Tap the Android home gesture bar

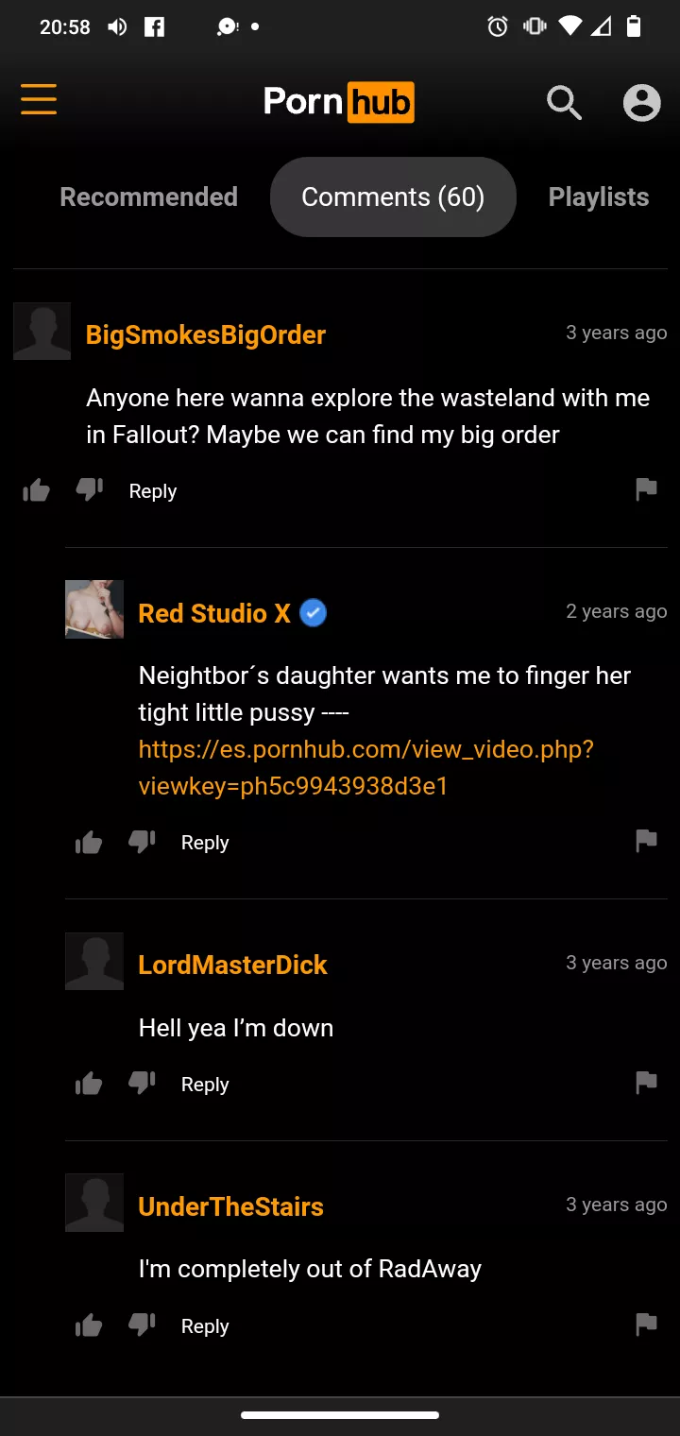point(340,1415)
